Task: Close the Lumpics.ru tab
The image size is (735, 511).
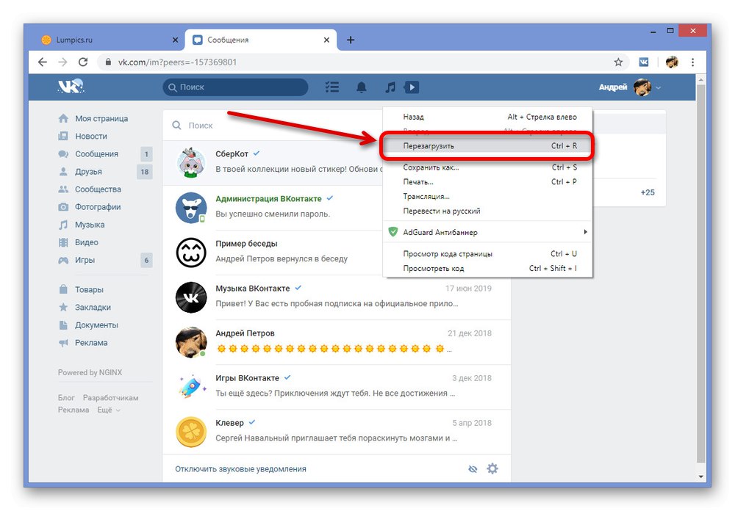Action: [x=176, y=40]
